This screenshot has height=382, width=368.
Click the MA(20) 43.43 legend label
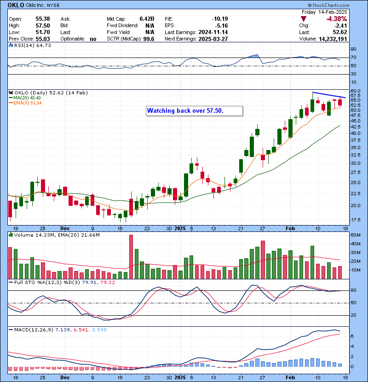pyautogui.click(x=27, y=98)
